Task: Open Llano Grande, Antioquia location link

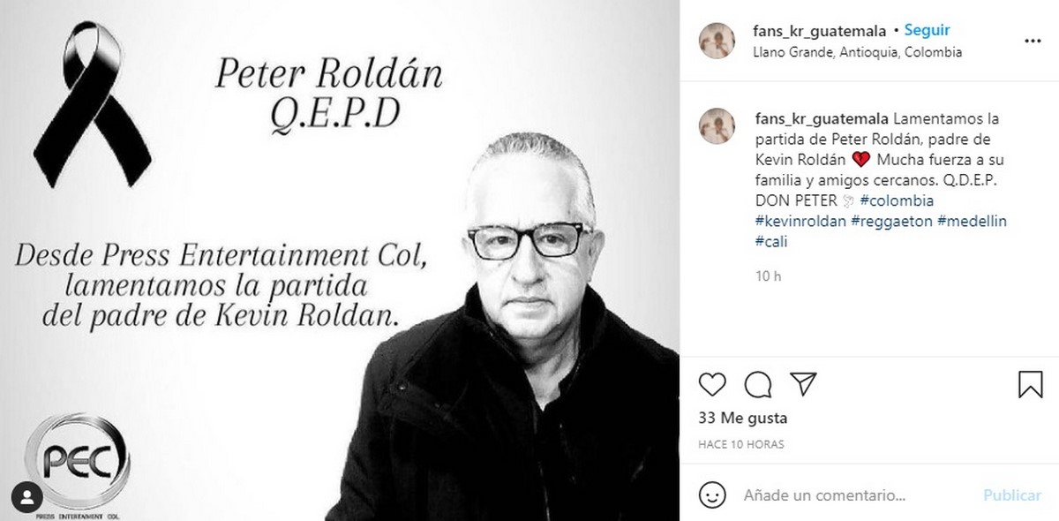Action: (x=857, y=52)
